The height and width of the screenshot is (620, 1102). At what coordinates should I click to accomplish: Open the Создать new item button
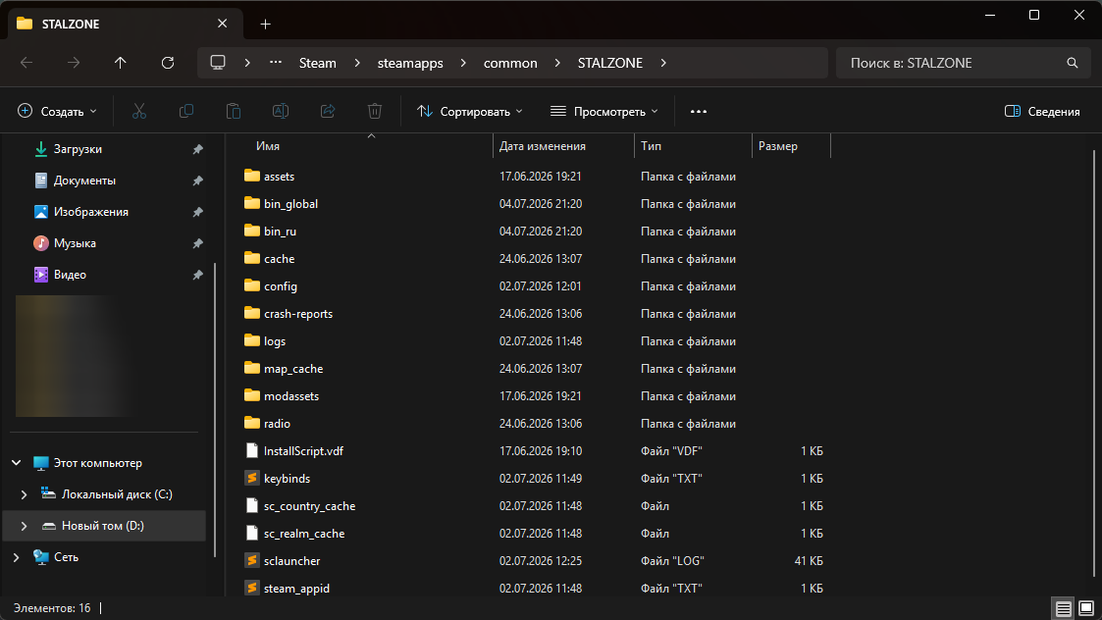click(x=57, y=111)
